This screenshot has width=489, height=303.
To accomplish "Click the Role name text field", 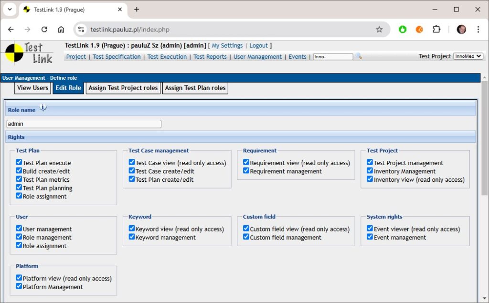I will coord(84,124).
